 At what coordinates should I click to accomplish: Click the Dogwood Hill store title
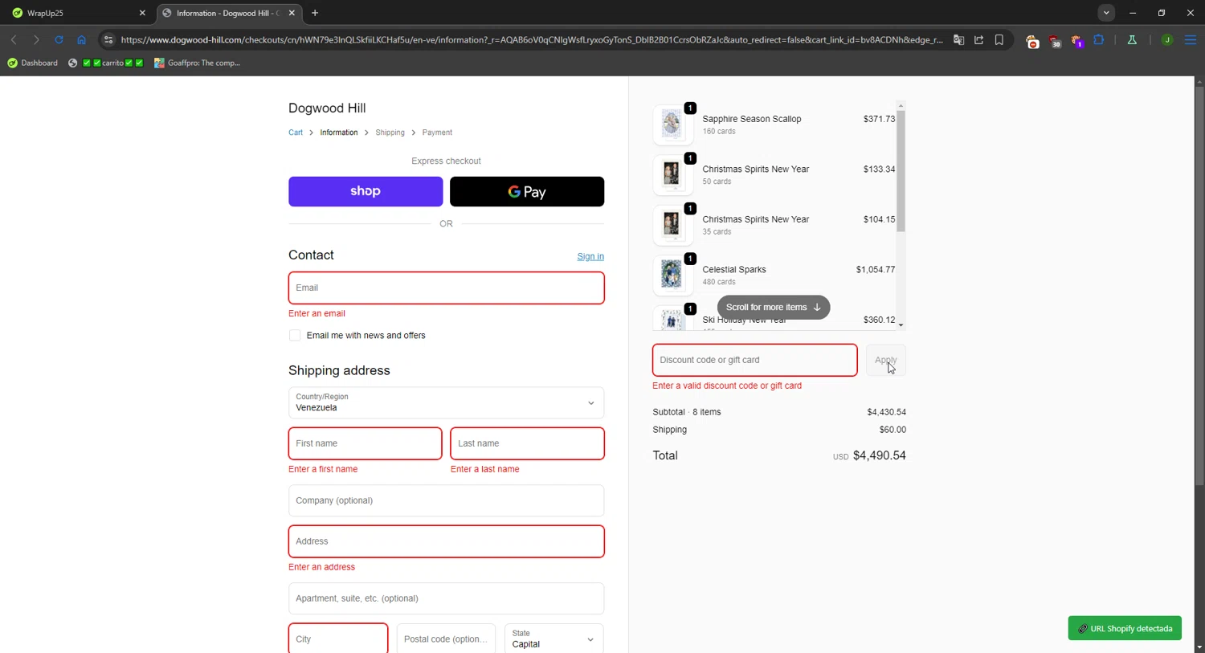[x=327, y=108]
